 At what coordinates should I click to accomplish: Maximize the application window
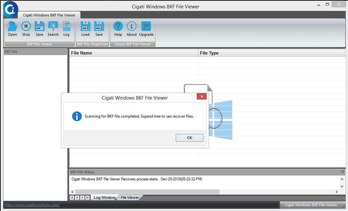point(327,5)
